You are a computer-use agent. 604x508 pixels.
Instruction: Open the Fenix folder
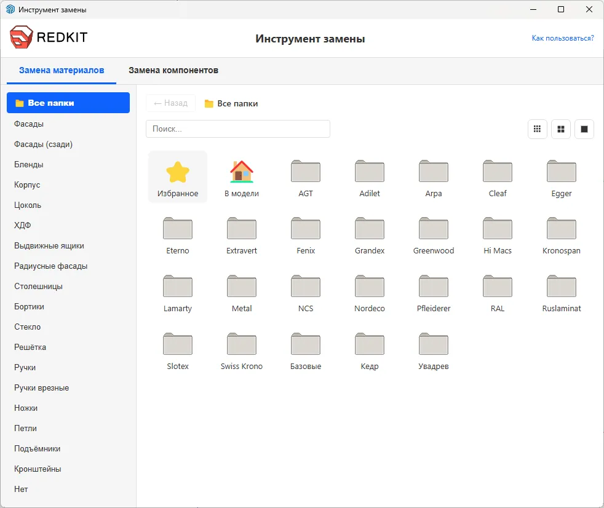point(306,234)
